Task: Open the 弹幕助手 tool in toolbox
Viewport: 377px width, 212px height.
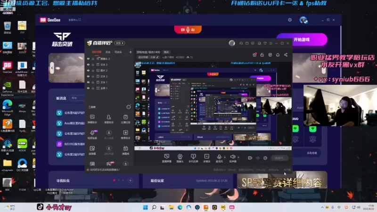Action: pos(92,119)
